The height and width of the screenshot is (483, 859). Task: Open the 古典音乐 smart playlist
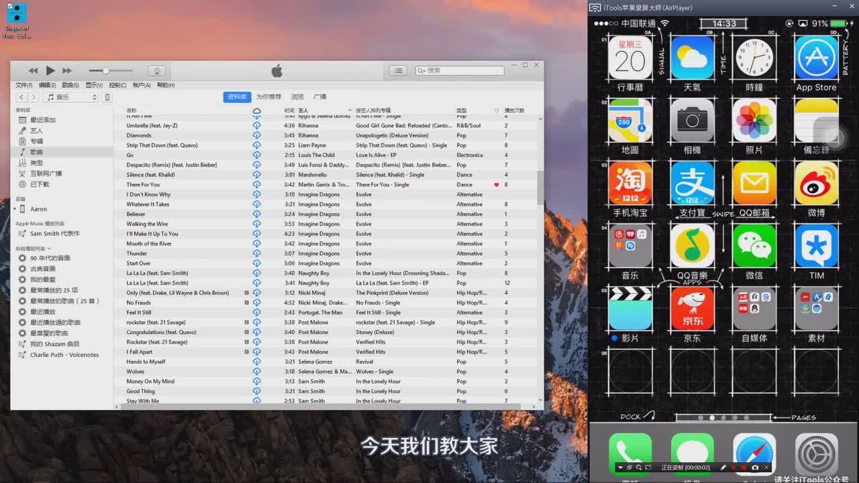[x=42, y=269]
